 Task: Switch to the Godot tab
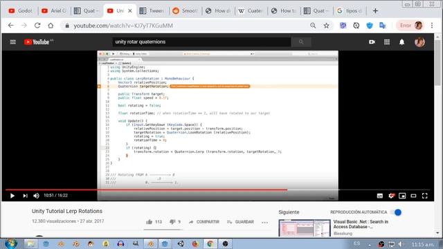(x=21, y=11)
